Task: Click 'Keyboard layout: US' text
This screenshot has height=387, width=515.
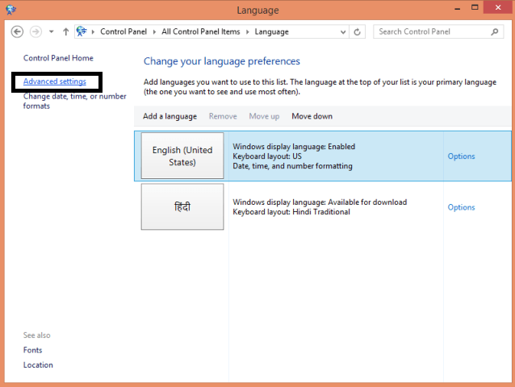Action: (267, 156)
